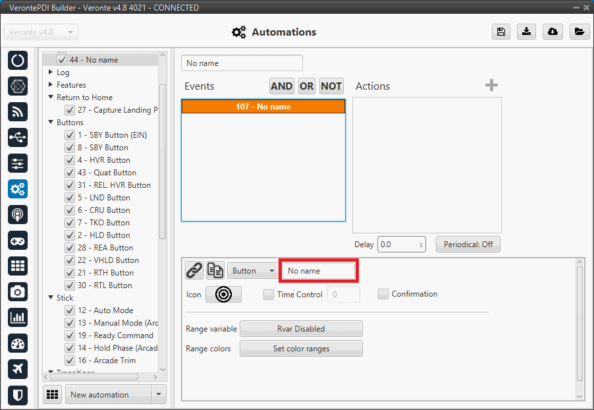Open the Button event type dropdown
Viewport: 594px width, 410px height.
253,271
